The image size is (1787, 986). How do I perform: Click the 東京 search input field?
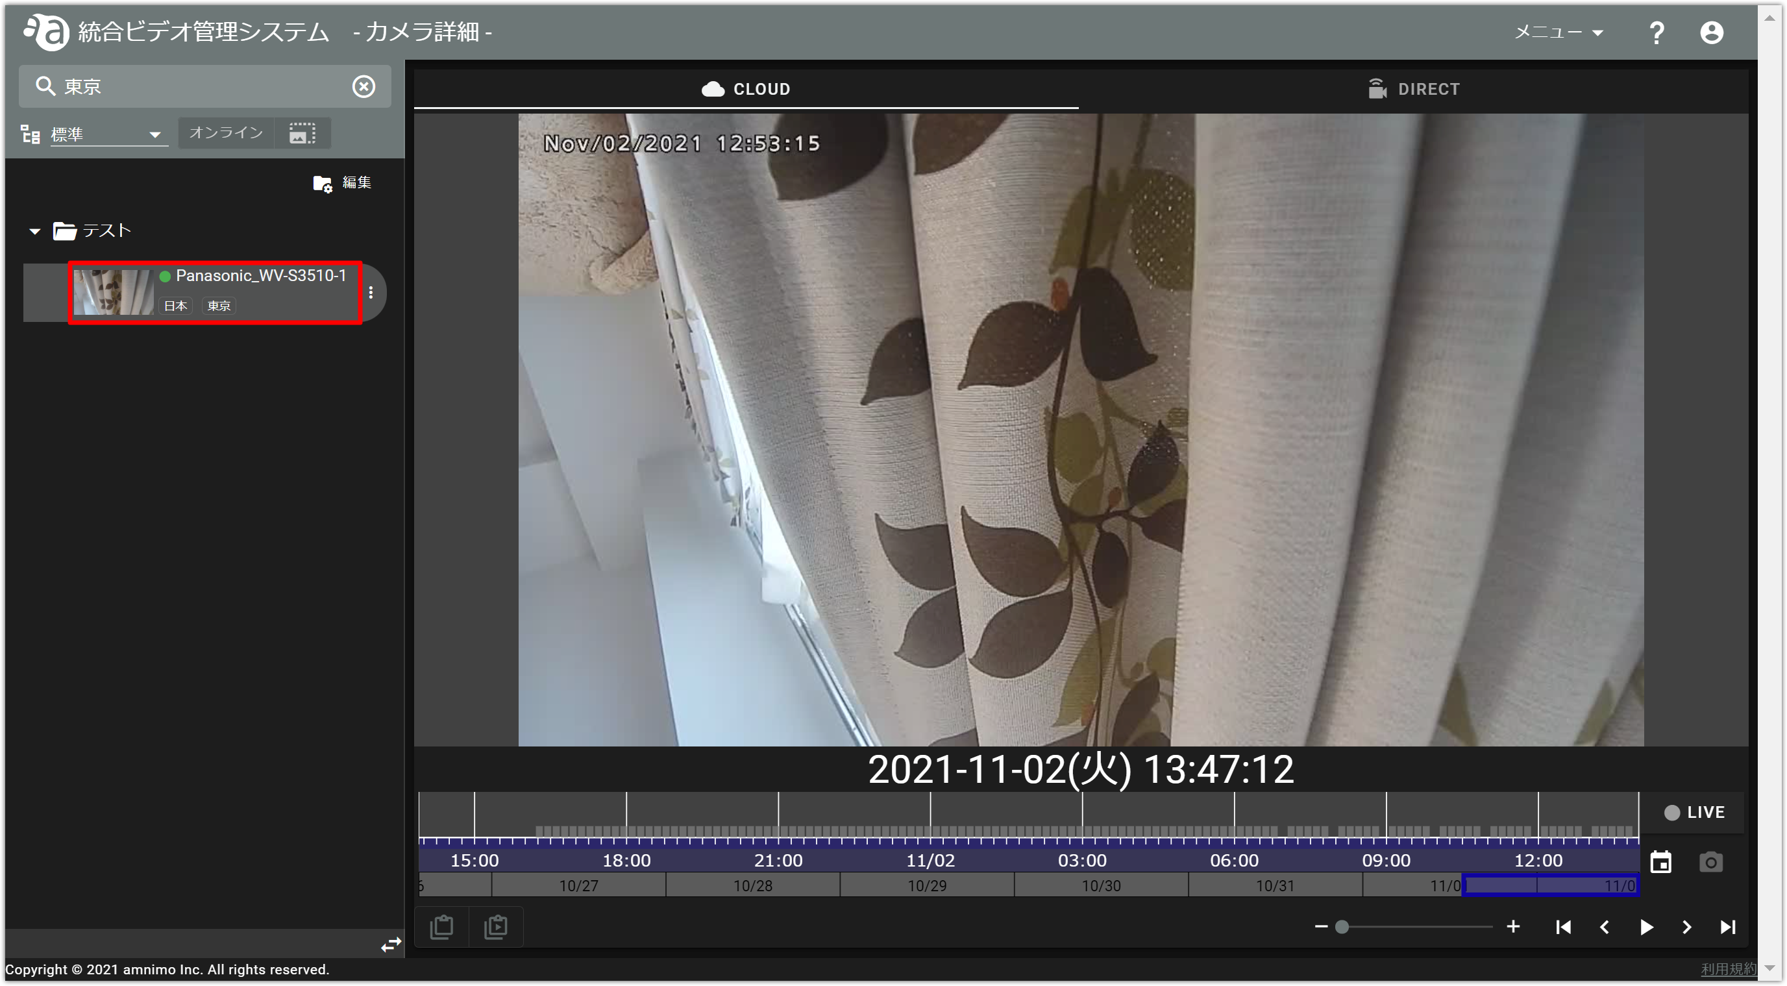(x=204, y=86)
